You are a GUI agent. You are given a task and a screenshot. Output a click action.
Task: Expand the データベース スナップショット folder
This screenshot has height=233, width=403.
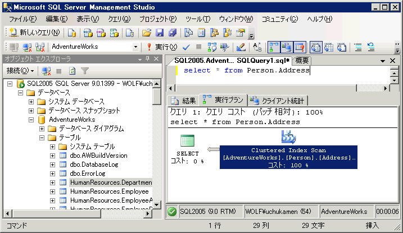click(31, 111)
